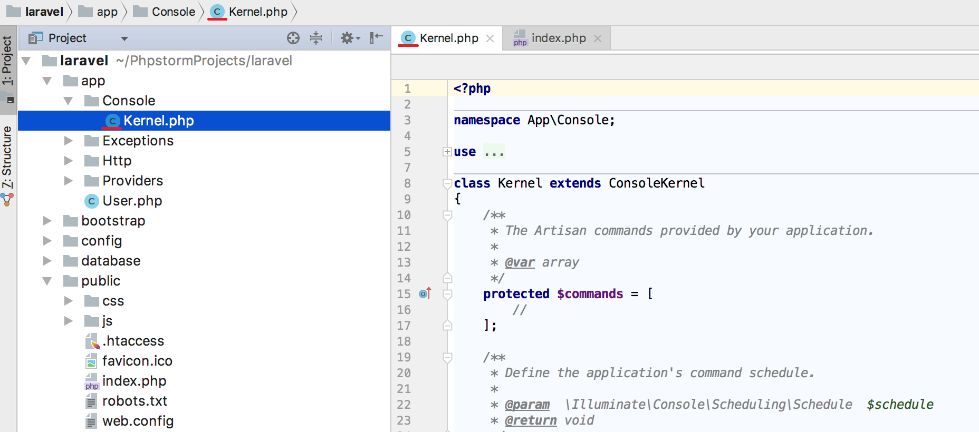Click the Kernel.php class icon in breadcrumb
Viewport: 979px width, 432px height.
coord(217,12)
